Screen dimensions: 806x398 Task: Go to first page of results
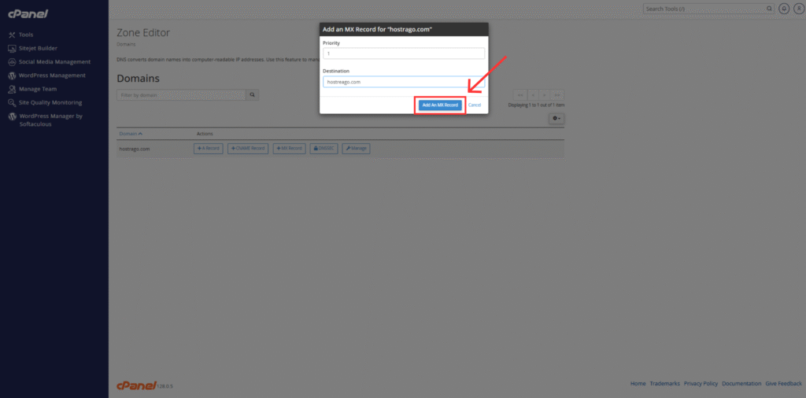520,95
